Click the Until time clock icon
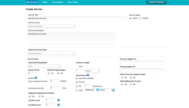 pos(113,90)
